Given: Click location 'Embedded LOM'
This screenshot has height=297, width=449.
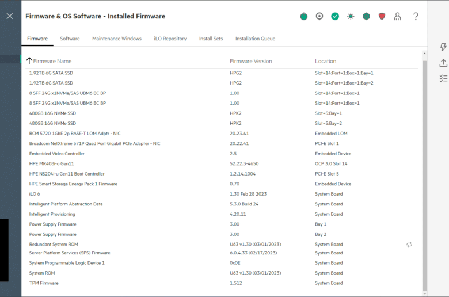Looking at the screenshot, I should (331, 134).
